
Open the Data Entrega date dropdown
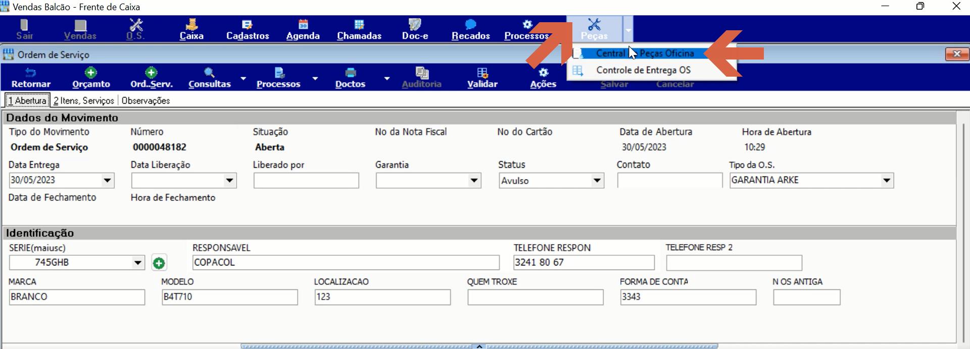pyautogui.click(x=107, y=180)
